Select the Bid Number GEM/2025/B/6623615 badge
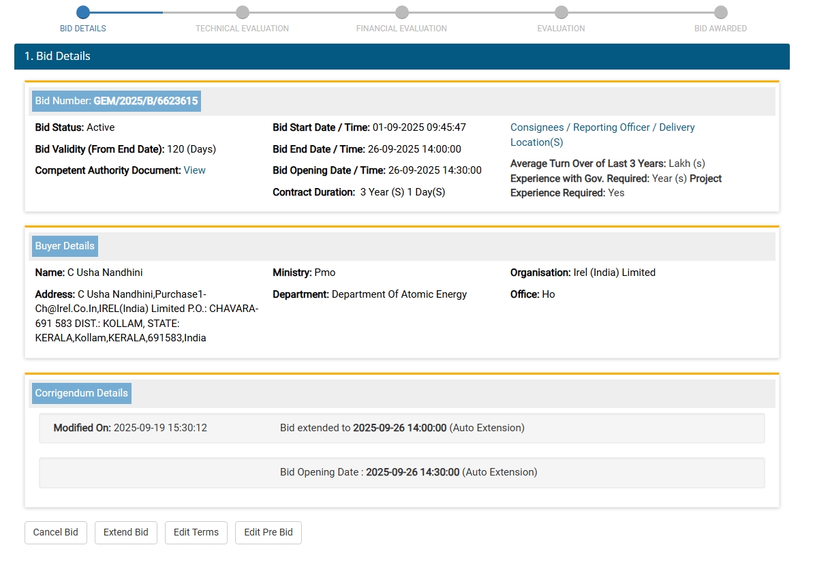 click(117, 101)
